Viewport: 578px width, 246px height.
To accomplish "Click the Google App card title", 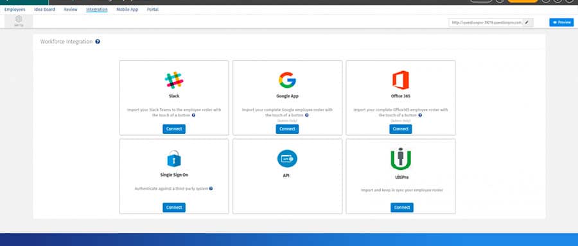I will [287, 96].
